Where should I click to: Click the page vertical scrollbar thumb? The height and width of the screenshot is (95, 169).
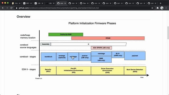[x=168, y=33]
